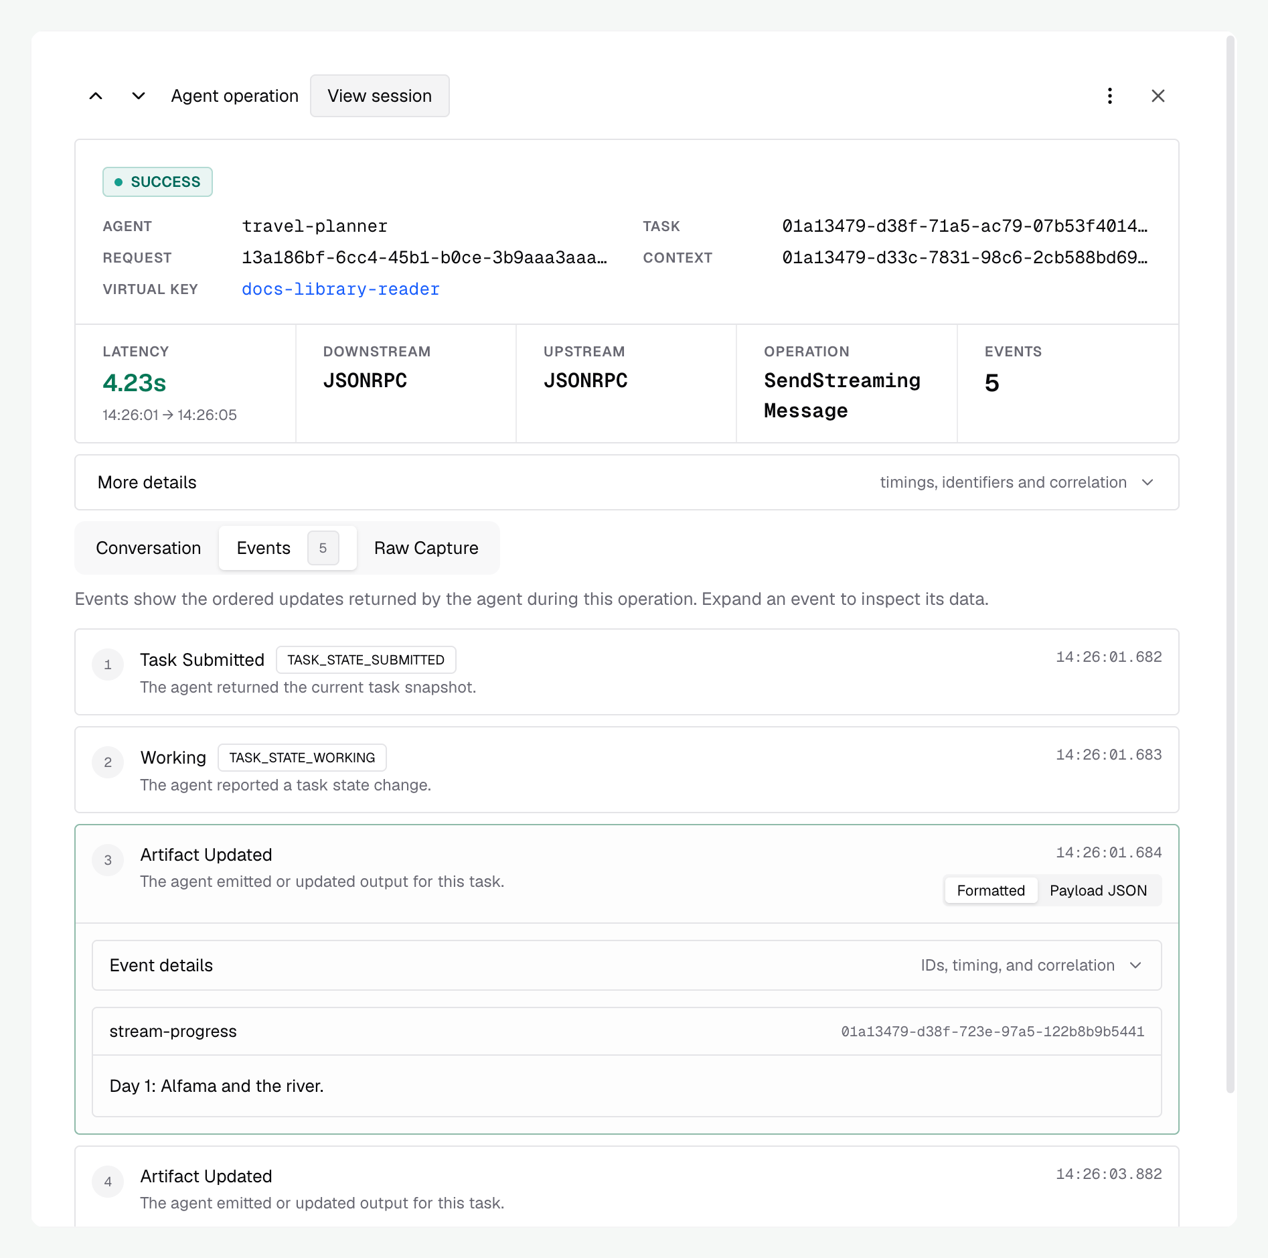Click chevron beside IDs, timing, and correlation

tap(1135, 965)
